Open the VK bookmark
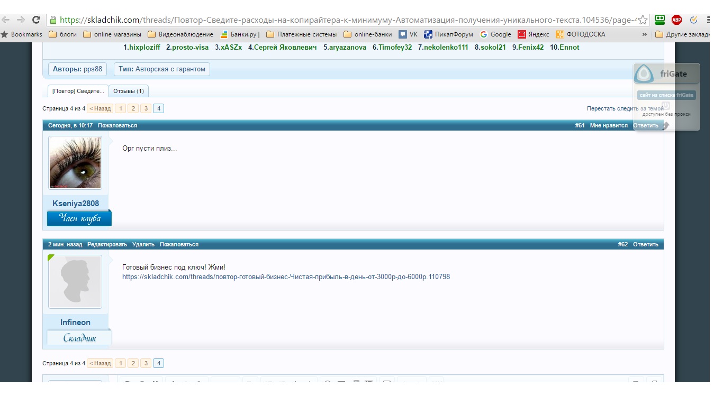The height and width of the screenshot is (406, 723). coord(409,34)
